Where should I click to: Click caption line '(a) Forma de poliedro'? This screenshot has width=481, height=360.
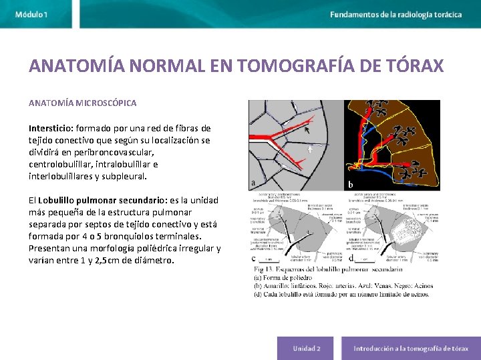[x=283, y=278]
